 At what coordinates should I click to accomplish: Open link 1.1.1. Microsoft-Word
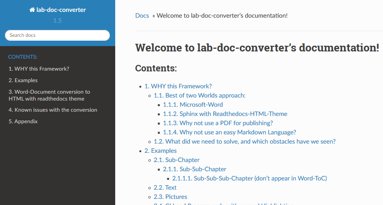[x=193, y=105]
